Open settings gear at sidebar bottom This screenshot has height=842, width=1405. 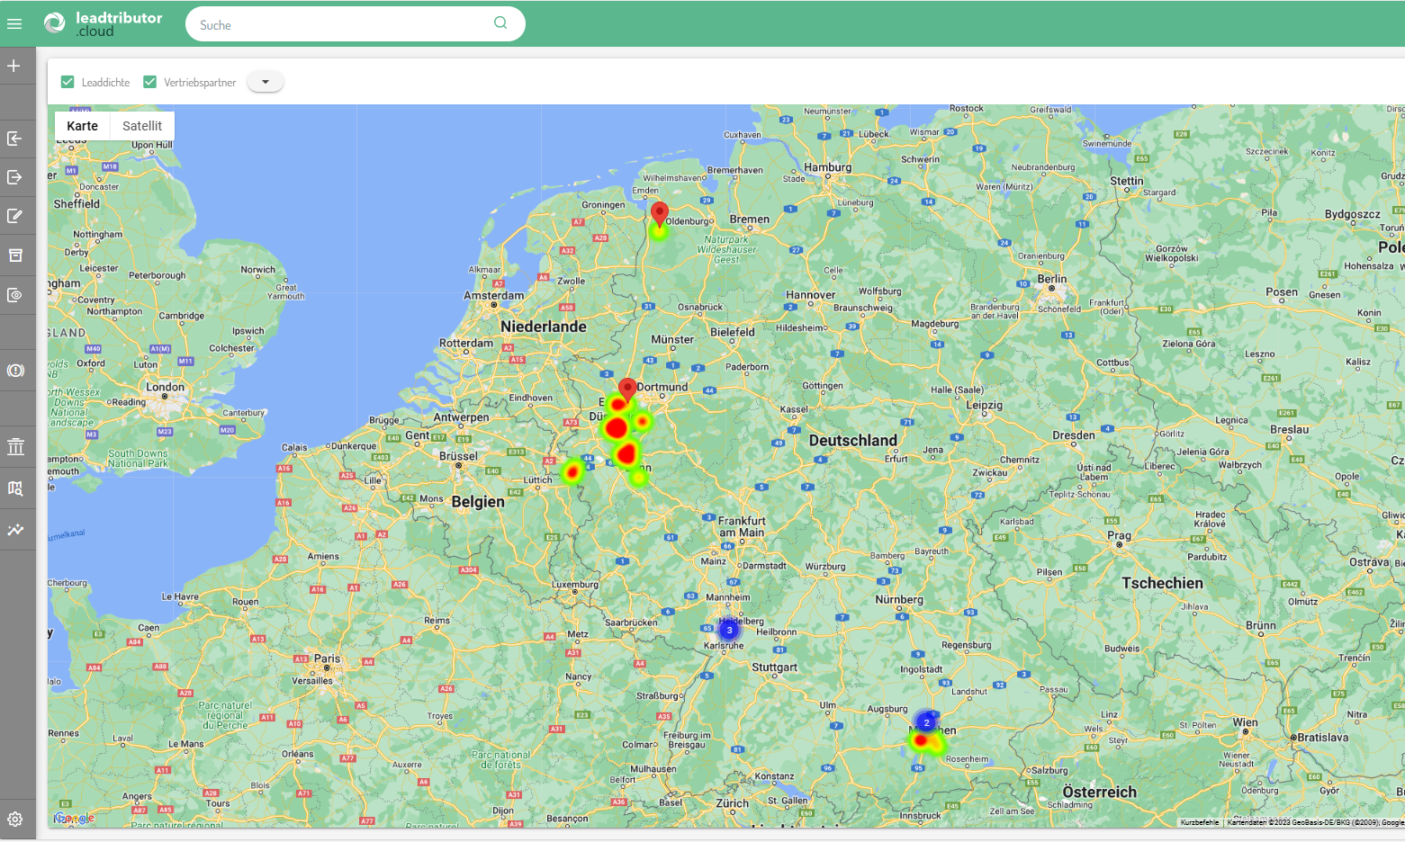tap(14, 820)
